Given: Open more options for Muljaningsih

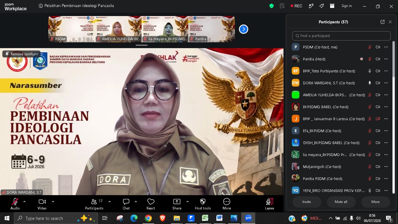Looking at the screenshot, I should pyautogui.click(x=386, y=167).
